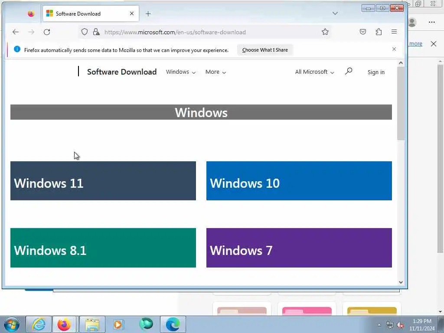Show hidden system tray icons
444x333 pixels.
379,325
